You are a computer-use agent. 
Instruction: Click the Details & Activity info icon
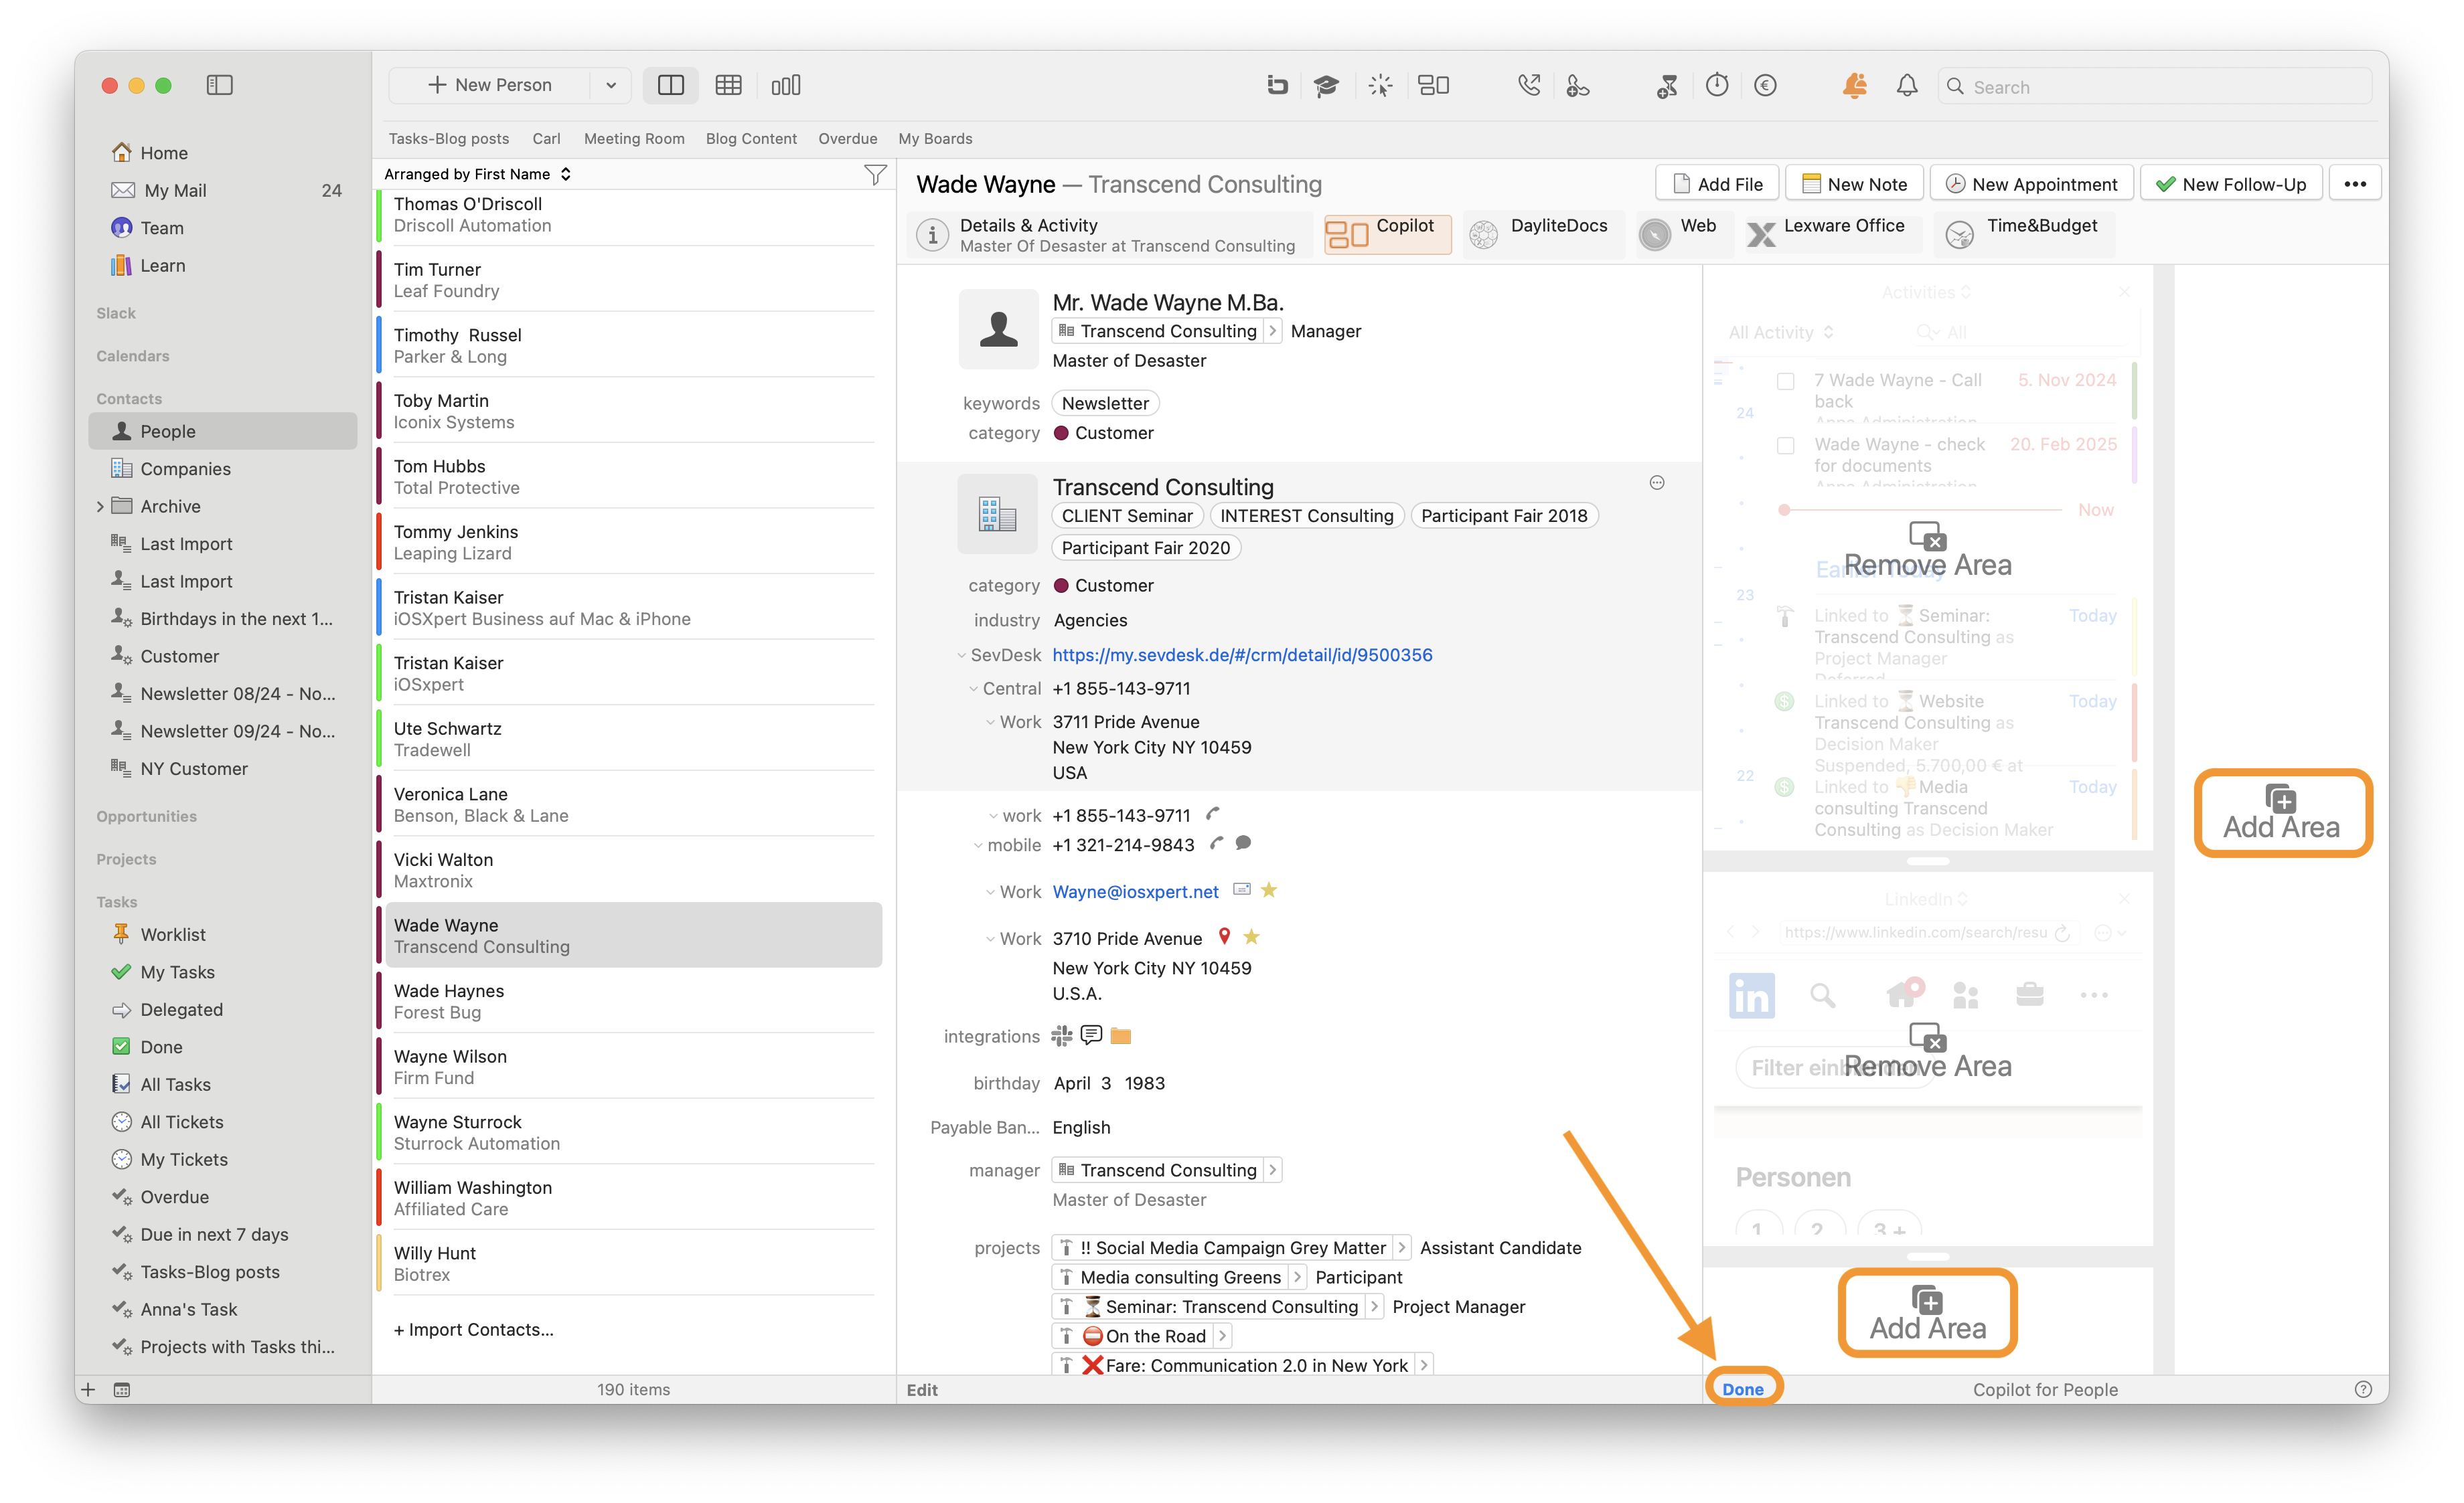pyautogui.click(x=932, y=235)
